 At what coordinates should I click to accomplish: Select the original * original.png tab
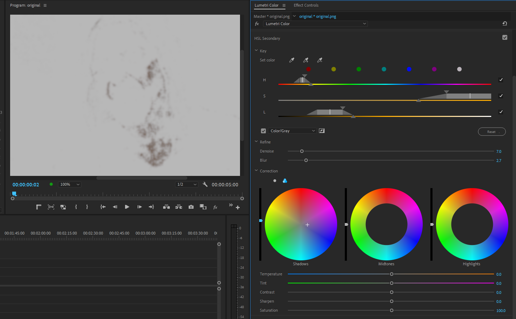[x=318, y=16]
